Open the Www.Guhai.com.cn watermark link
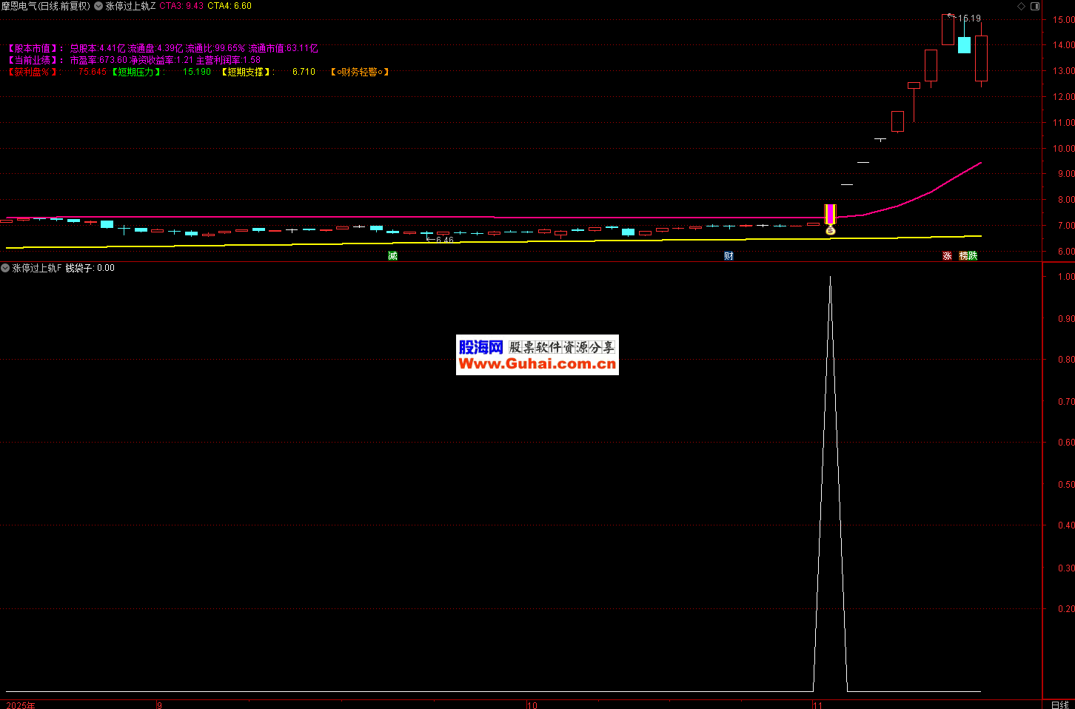 (537, 363)
